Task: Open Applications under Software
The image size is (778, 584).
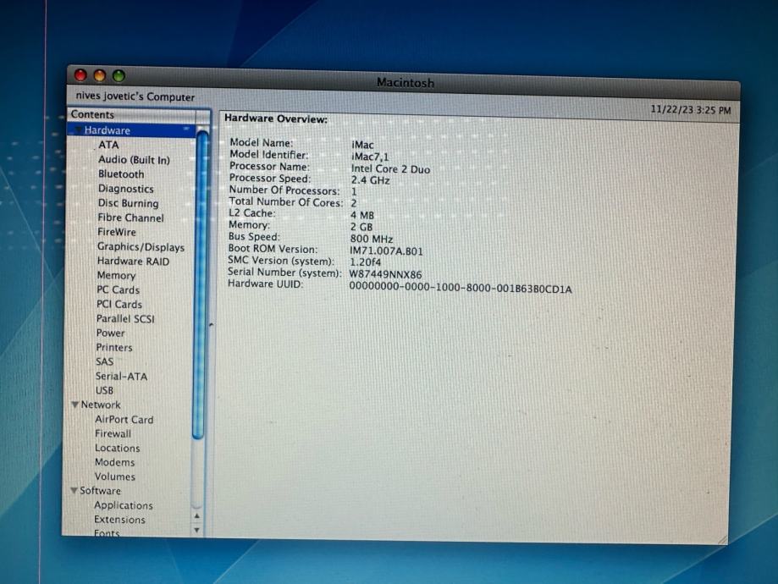Action: pyautogui.click(x=124, y=505)
